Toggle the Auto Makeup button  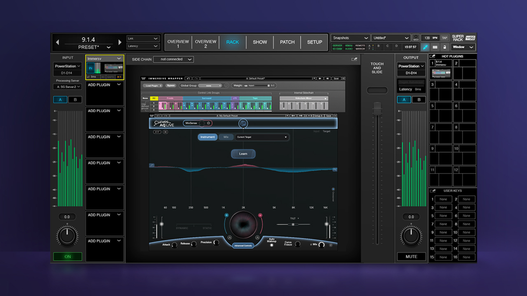271,245
